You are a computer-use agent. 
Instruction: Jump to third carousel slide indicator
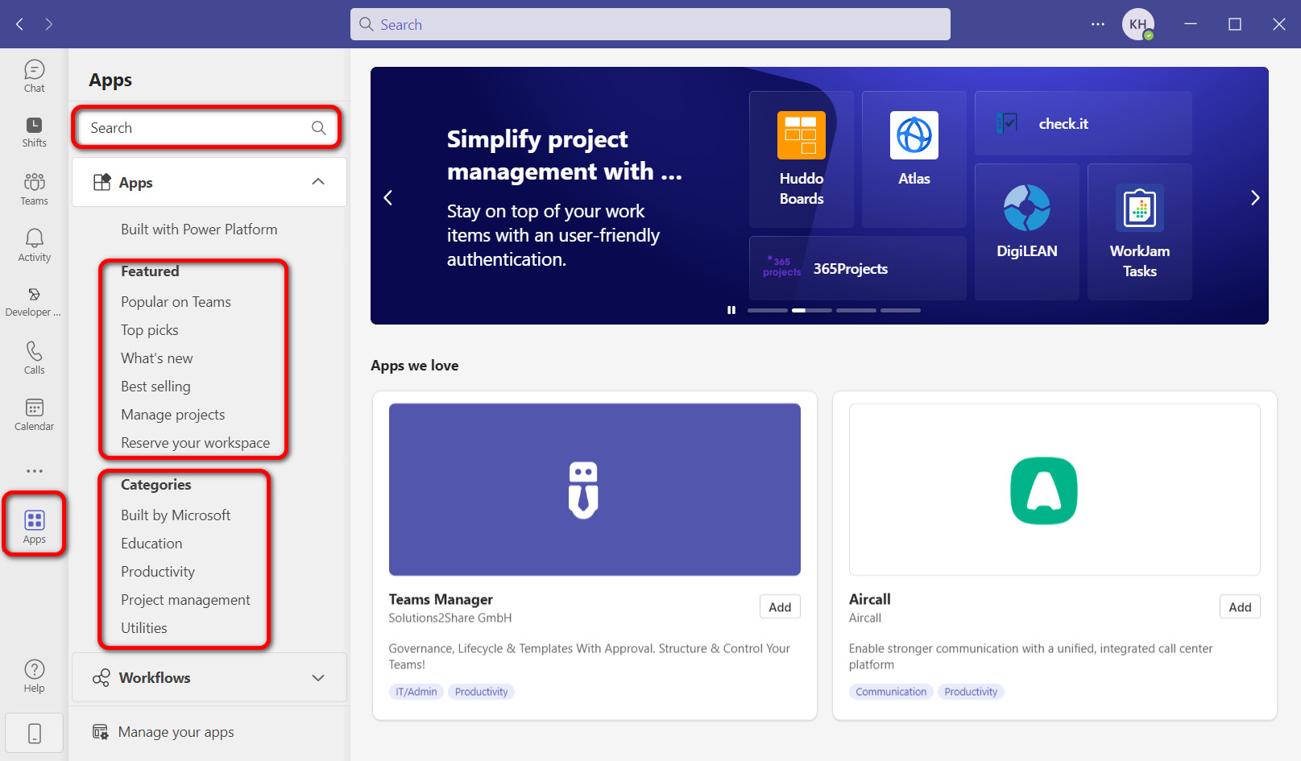tap(856, 310)
